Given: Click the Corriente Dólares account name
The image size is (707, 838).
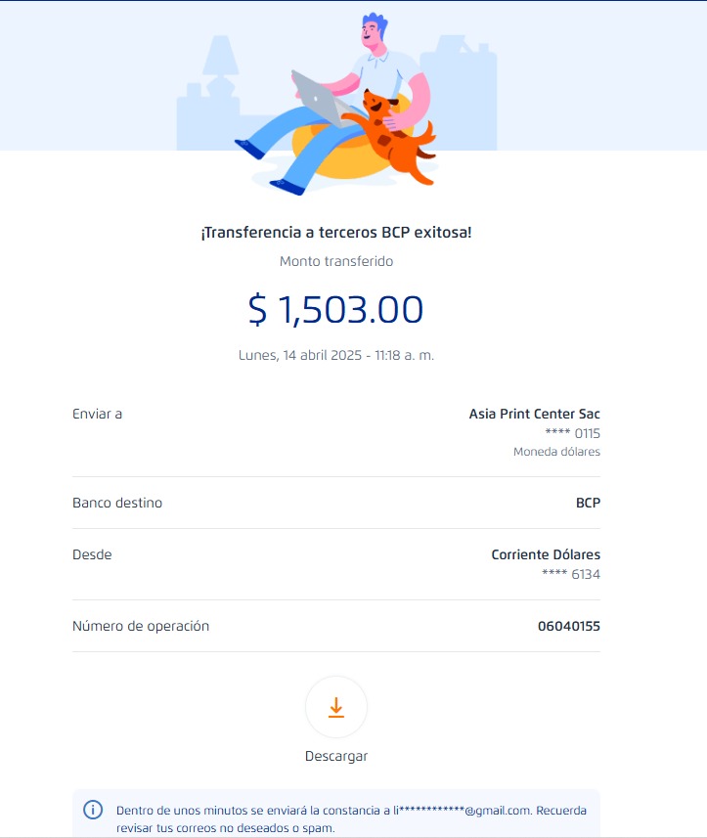Looking at the screenshot, I should click(545, 554).
